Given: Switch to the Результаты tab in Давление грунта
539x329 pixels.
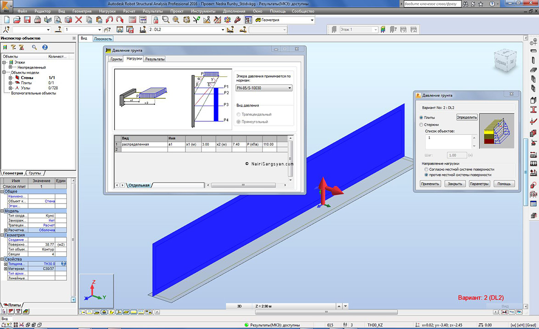Looking at the screenshot, I should (x=155, y=59).
